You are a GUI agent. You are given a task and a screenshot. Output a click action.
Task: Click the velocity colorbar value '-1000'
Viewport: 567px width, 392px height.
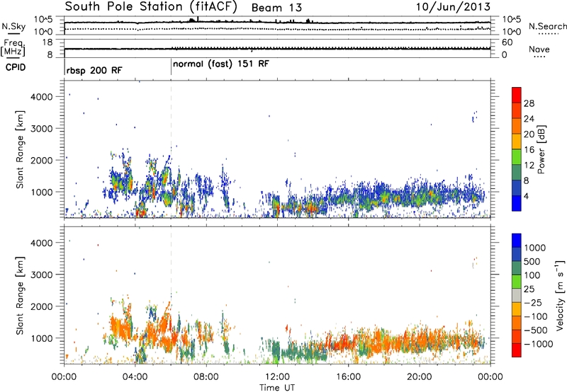[x=539, y=344]
